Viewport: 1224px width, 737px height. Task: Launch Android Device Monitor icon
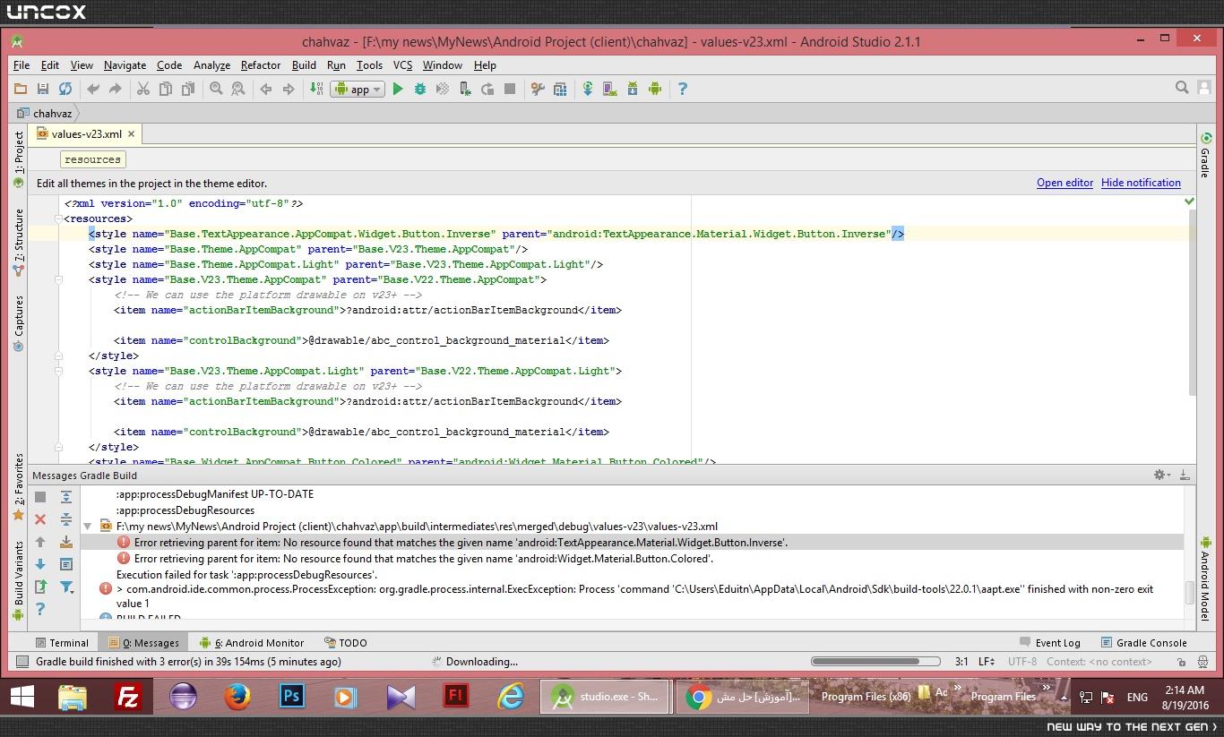655,89
